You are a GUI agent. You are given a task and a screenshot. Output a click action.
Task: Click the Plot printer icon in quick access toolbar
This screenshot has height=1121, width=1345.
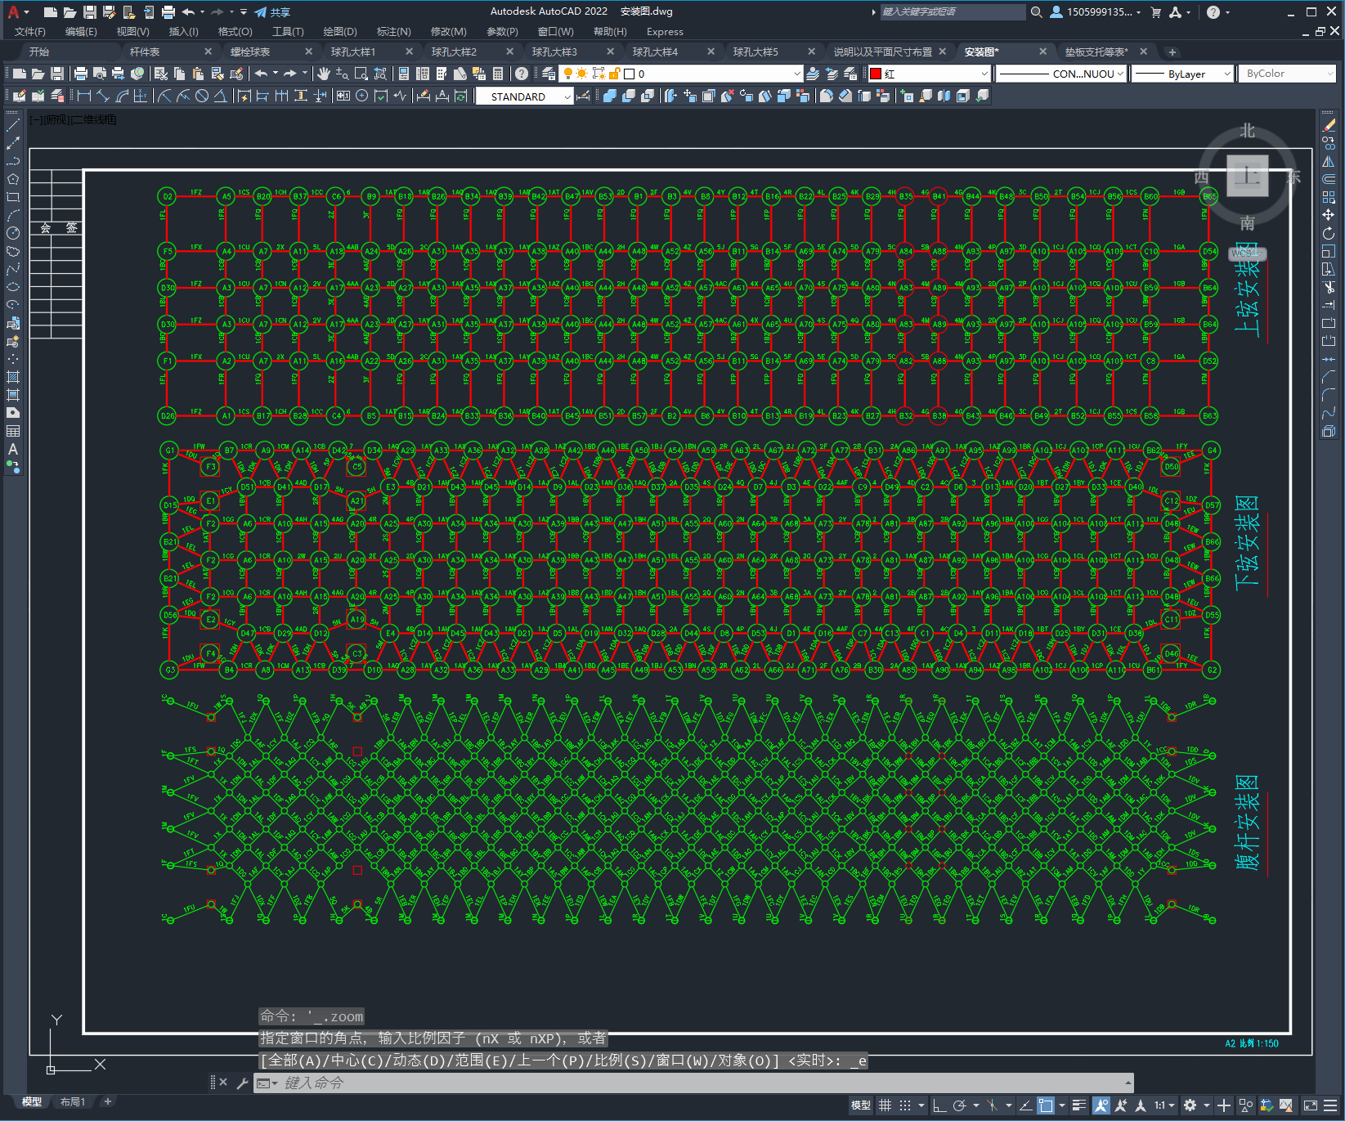pyautogui.click(x=168, y=11)
